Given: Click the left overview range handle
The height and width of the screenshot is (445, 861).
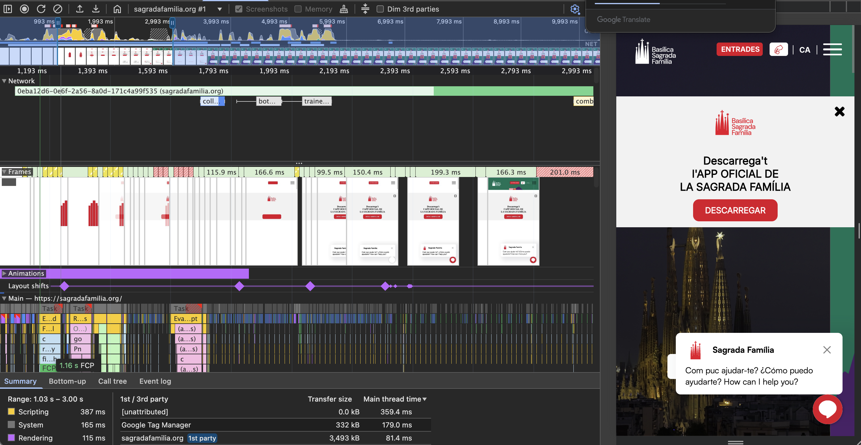Looking at the screenshot, I should [58, 23].
